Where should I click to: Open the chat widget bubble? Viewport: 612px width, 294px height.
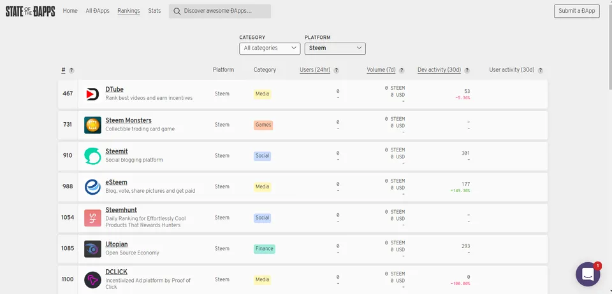tap(588, 274)
